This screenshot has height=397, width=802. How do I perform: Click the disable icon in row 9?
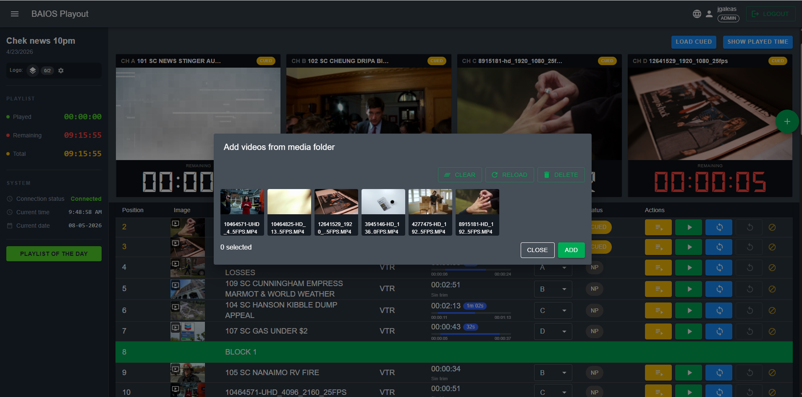pos(772,373)
